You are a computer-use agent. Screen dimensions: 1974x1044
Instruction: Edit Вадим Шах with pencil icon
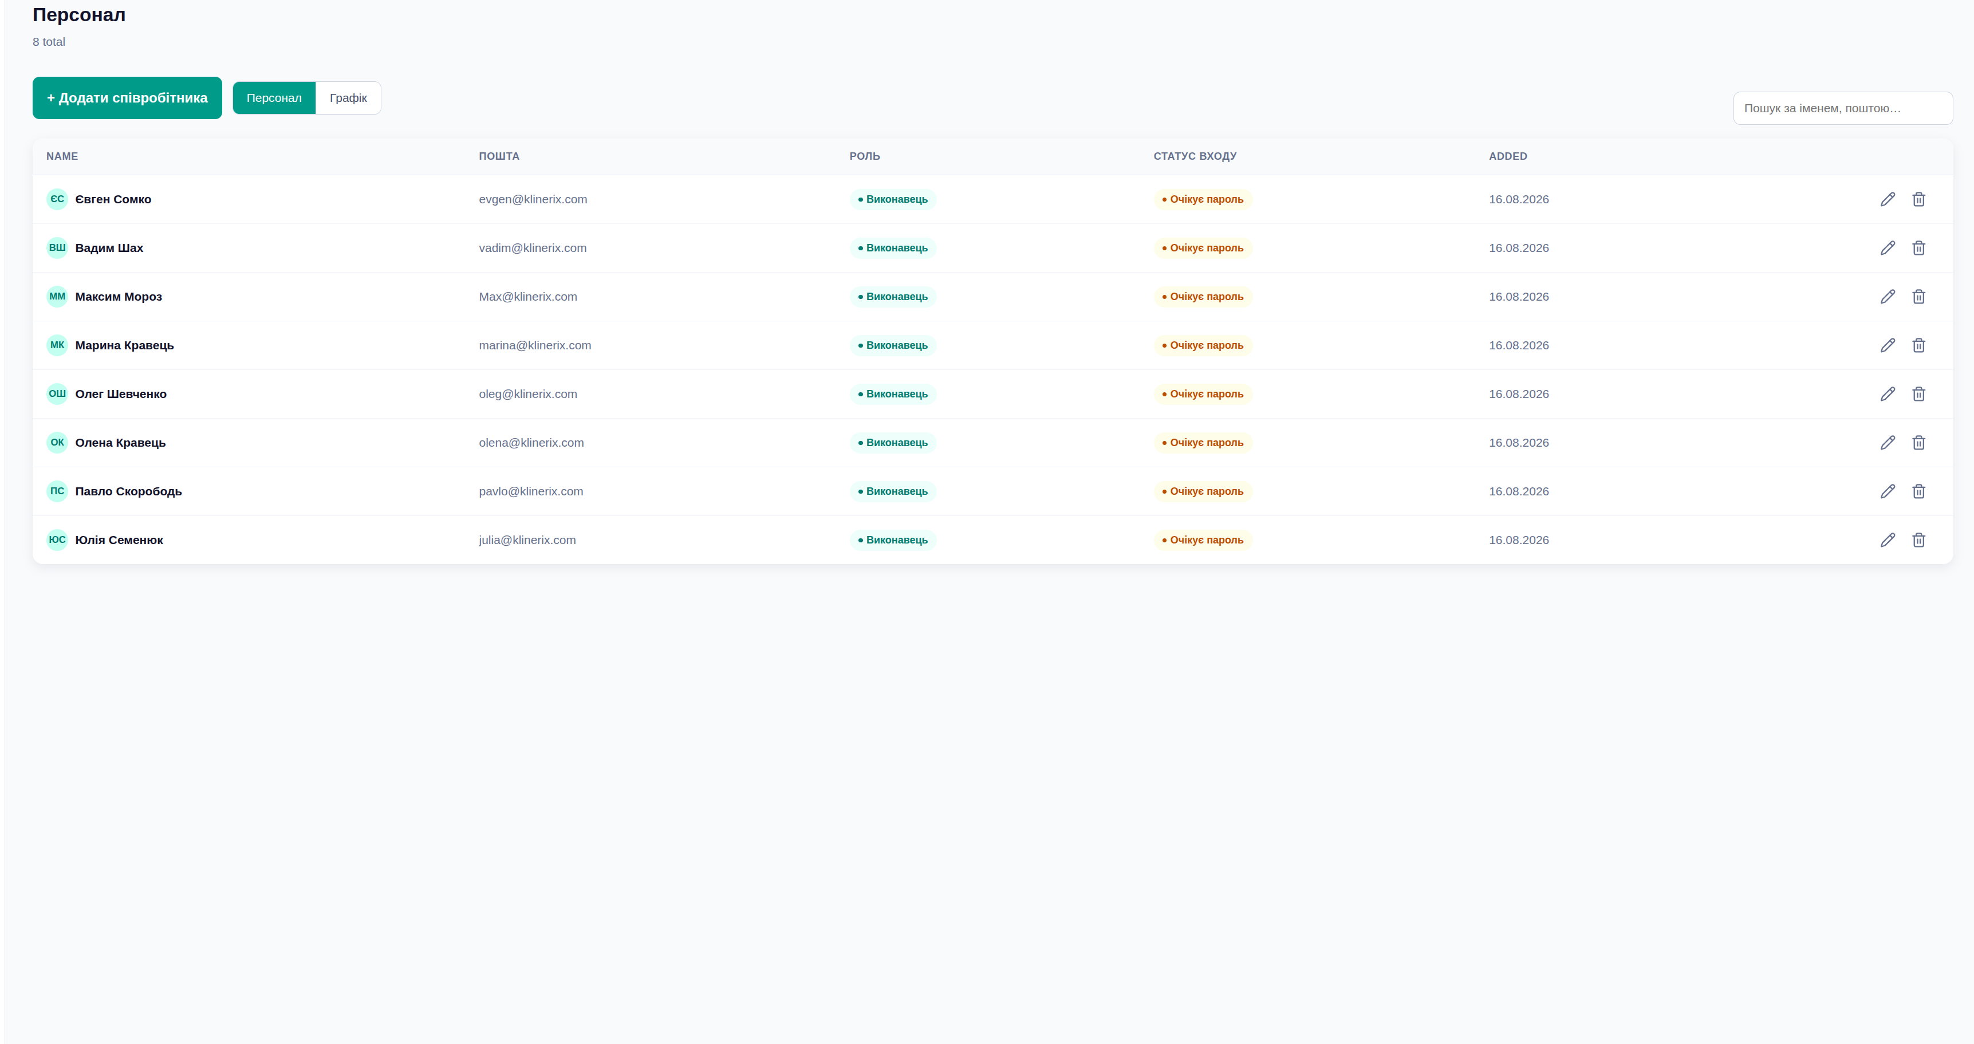1888,247
